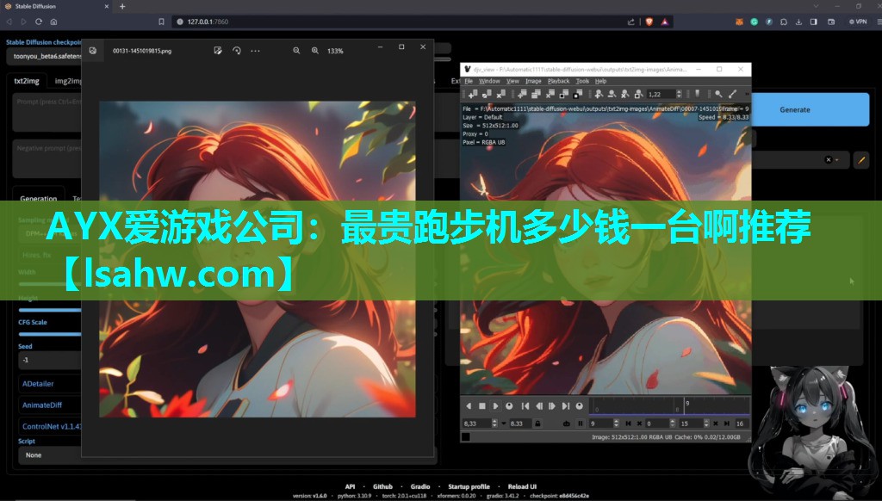Screen dimensions: 882x501
Task: Toggle the every-frame playback button in djv_view
Action: 567,424
